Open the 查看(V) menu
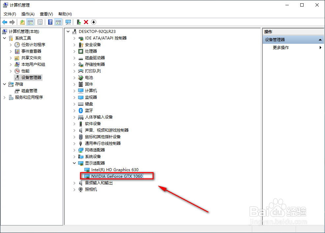325x233 pixels. (x=46, y=14)
